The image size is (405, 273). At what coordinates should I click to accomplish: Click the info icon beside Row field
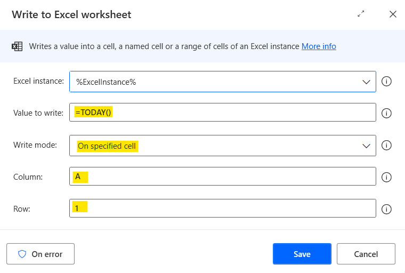[x=387, y=209]
